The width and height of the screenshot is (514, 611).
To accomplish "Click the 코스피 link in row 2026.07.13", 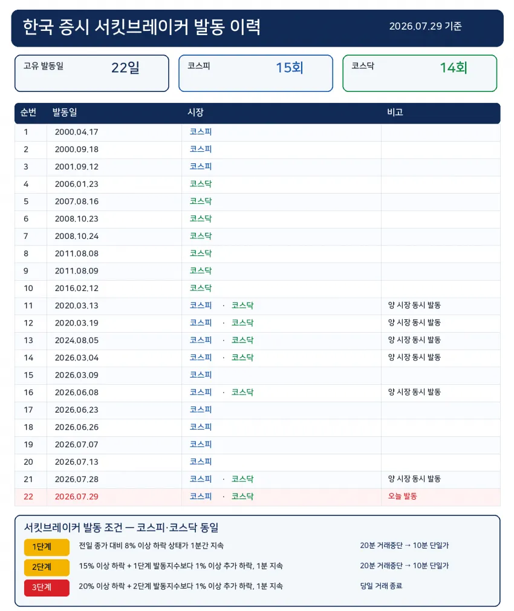I will [201, 462].
